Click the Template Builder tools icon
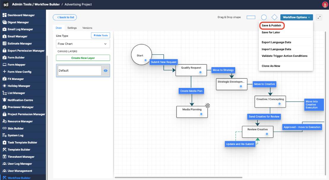The width and height of the screenshot is (329, 180). point(4,149)
